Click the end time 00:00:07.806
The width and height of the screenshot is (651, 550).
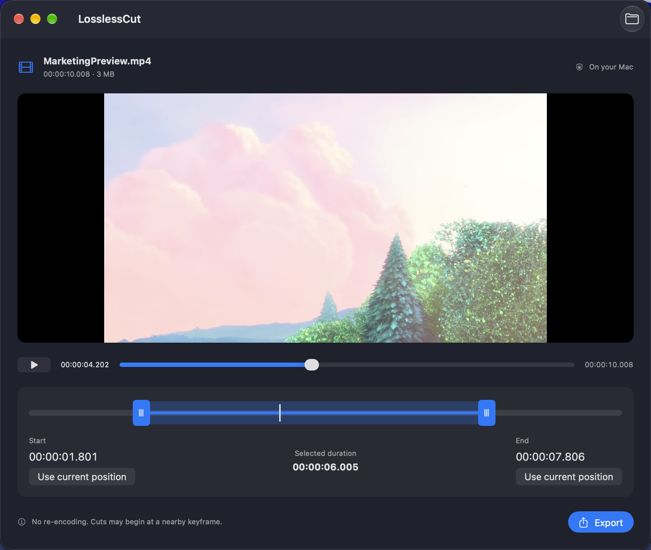(550, 457)
